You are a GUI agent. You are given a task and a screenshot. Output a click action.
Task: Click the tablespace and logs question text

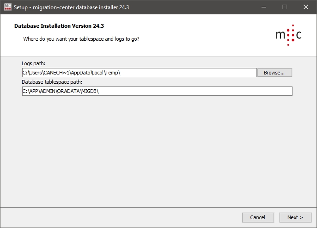[81, 39]
